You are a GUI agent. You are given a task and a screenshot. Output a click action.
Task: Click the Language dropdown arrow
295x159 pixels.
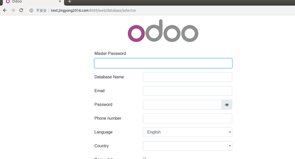tap(230, 132)
